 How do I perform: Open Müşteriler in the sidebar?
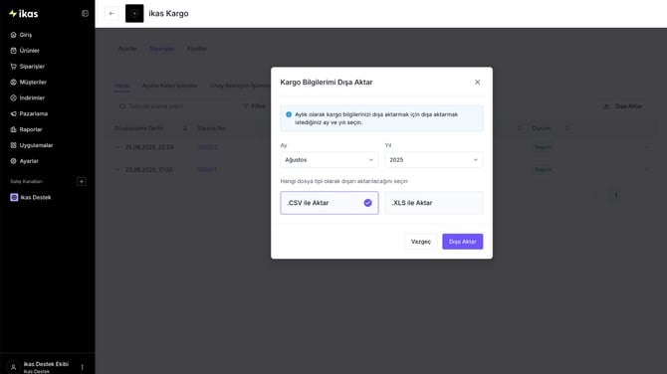coord(33,82)
